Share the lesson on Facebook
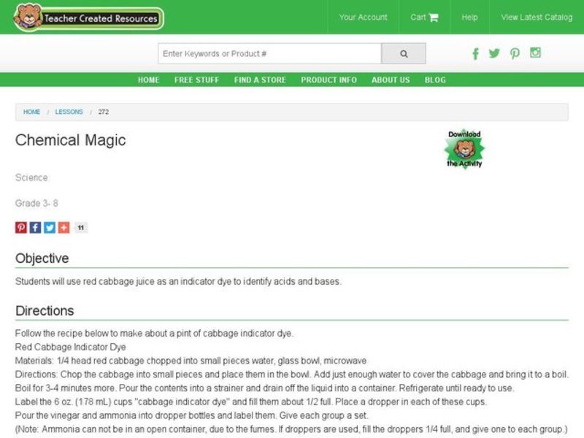 (35, 227)
